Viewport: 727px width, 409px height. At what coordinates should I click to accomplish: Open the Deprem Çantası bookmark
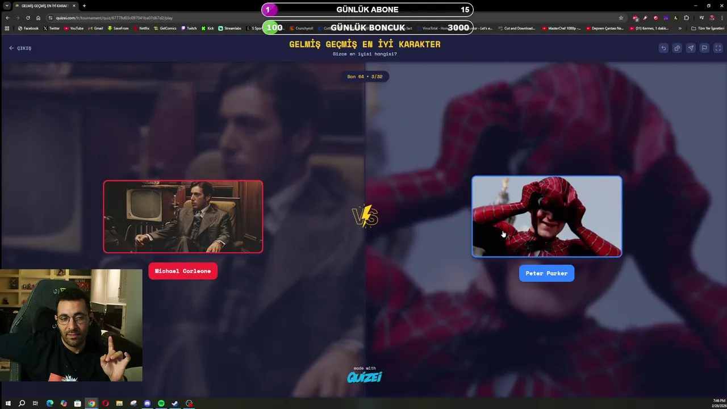[605, 28]
